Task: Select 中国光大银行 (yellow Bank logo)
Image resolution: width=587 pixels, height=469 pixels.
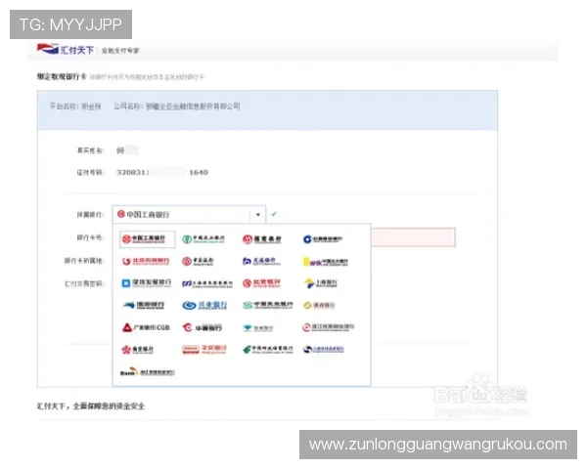Action: (x=326, y=262)
